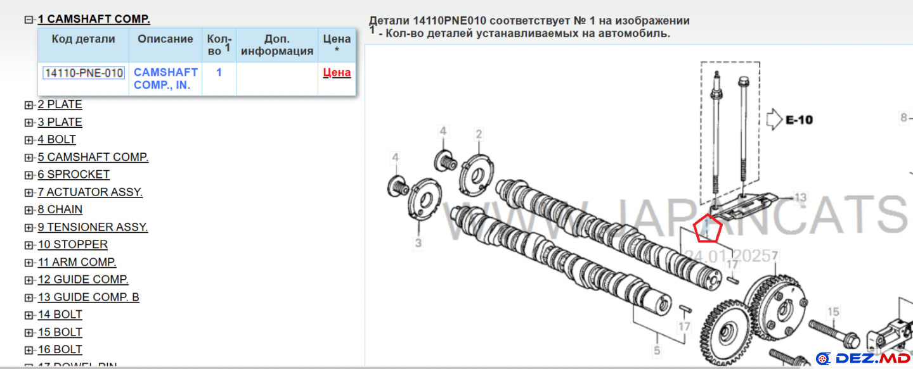Viewport: 913px width, 369px height.
Task: Expand the 4 BOLT node
Action: 29,140
